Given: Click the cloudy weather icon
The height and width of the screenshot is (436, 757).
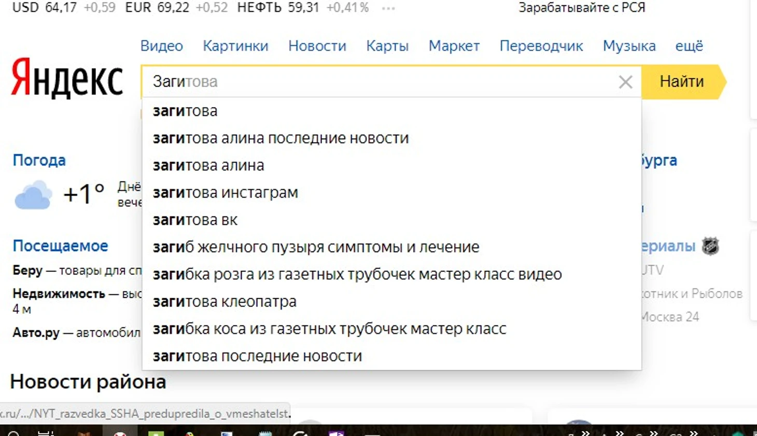Looking at the screenshot, I should click(x=33, y=195).
